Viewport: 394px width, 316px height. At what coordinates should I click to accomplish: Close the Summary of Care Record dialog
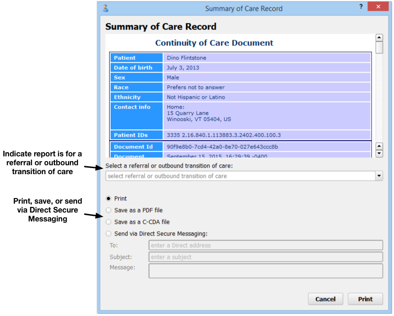point(378,7)
